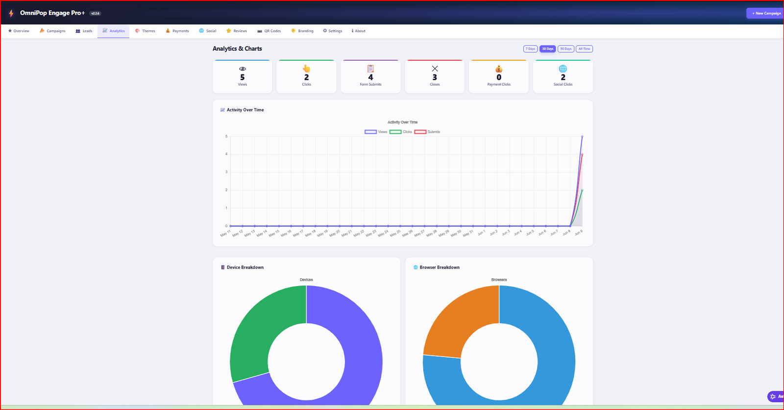Click the Submits data point at value 4
The image size is (784, 410).
(x=582, y=154)
